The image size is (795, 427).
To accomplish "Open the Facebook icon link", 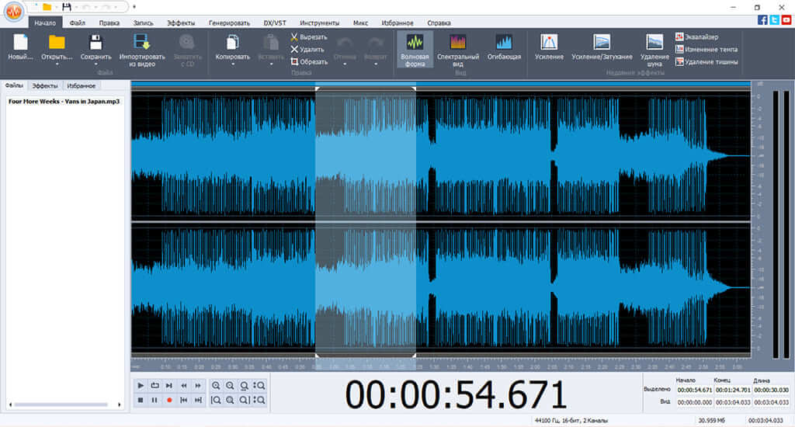I will point(762,19).
